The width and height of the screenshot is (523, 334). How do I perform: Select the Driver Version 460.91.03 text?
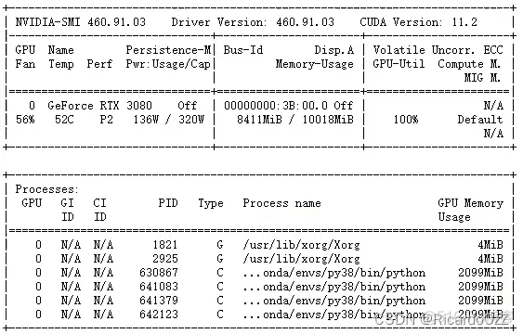[253, 22]
